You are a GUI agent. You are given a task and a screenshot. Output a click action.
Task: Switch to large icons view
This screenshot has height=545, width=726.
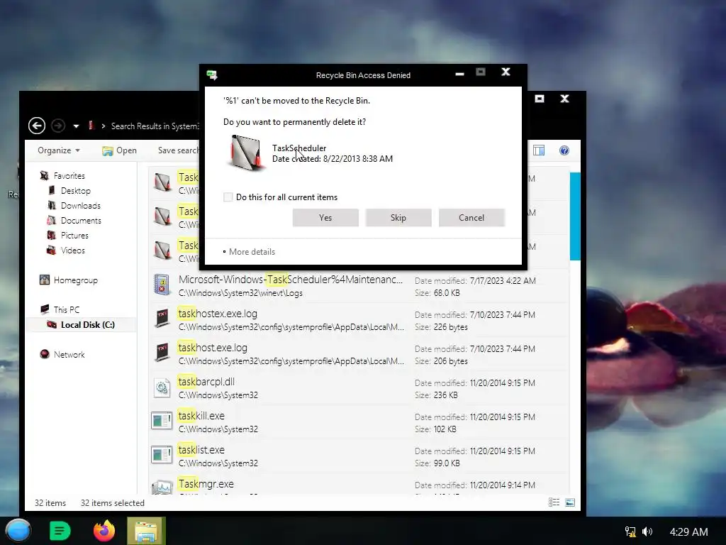[570, 502]
